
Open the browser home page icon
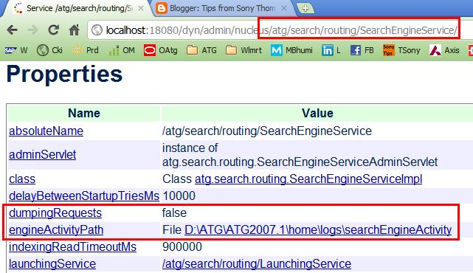pyautogui.click(x=74, y=30)
